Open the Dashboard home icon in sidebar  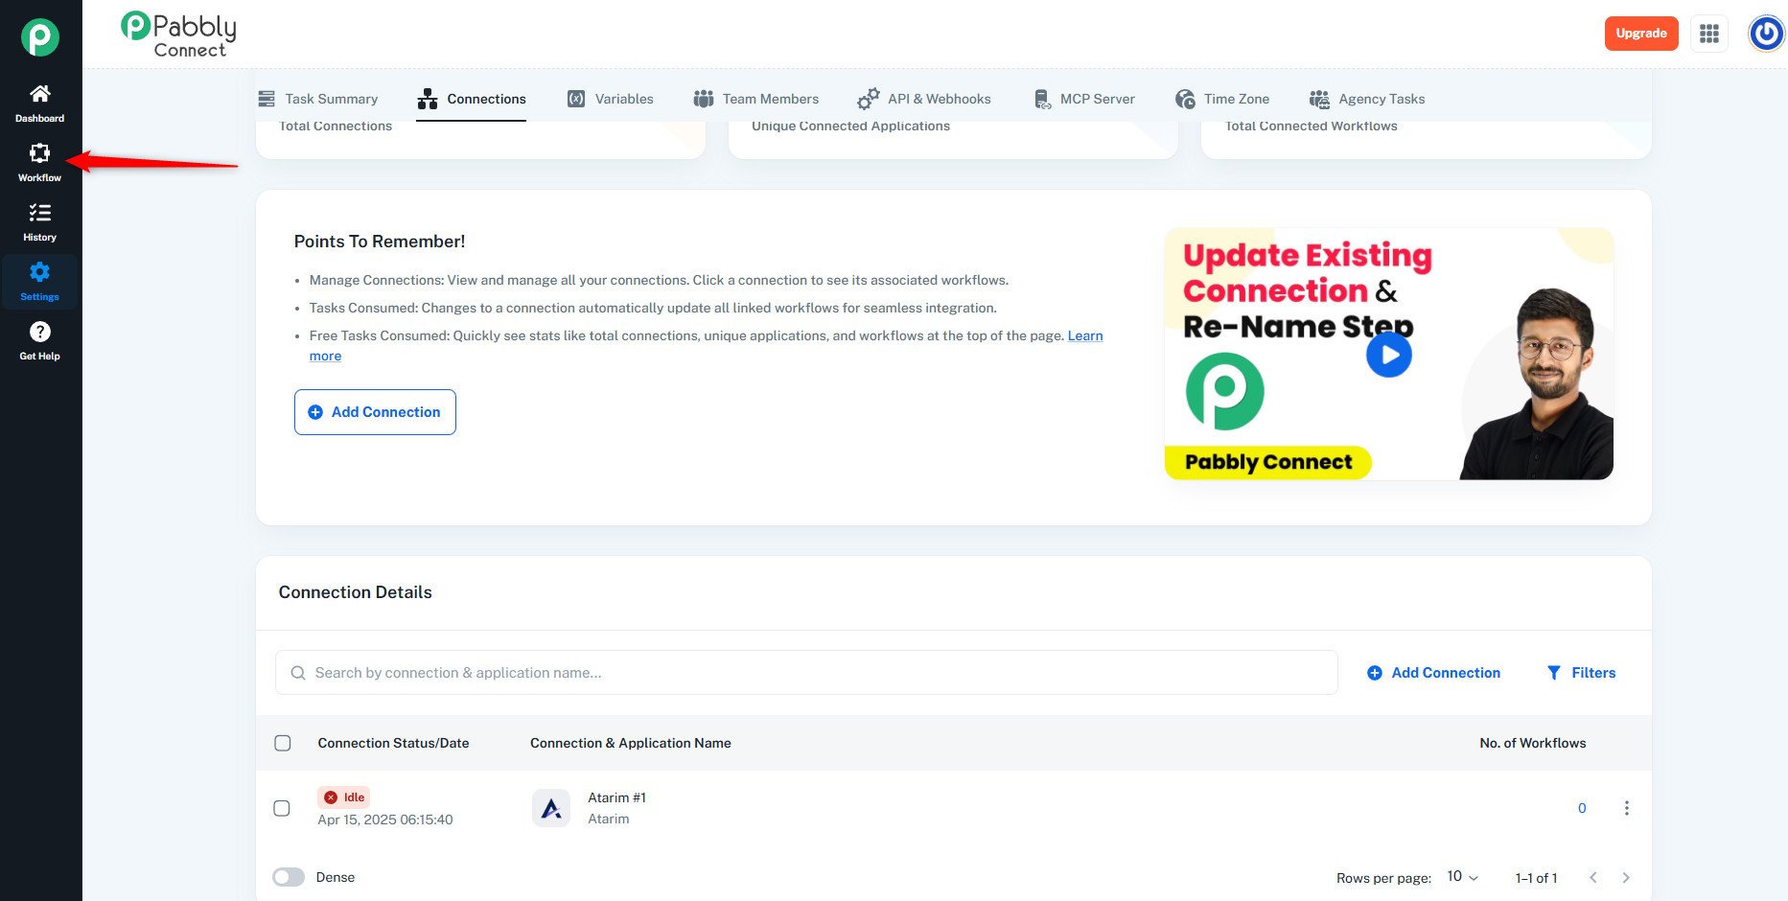[39, 94]
